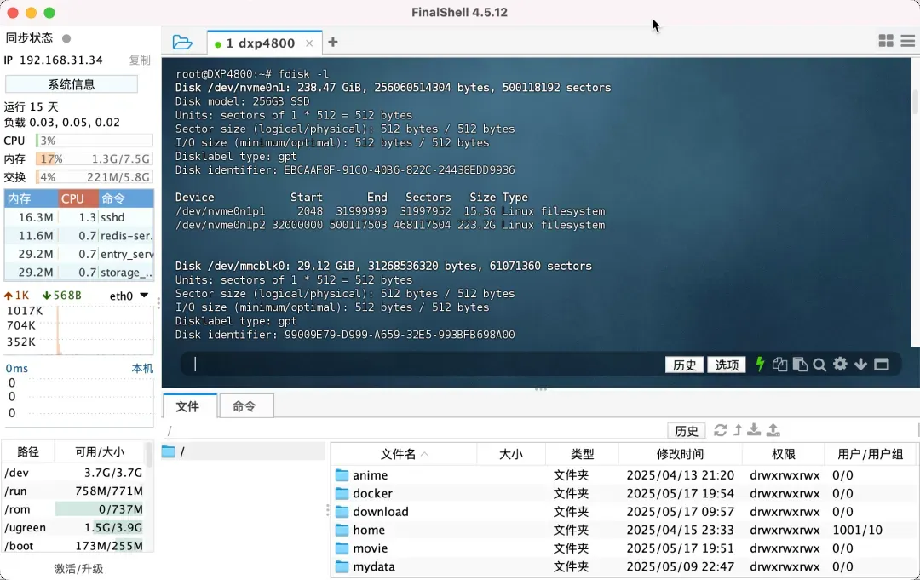Open the eth0 network interface dropdown
This screenshot has width=920, height=580.
point(129,296)
